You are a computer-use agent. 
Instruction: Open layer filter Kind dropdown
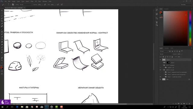tap(164, 51)
